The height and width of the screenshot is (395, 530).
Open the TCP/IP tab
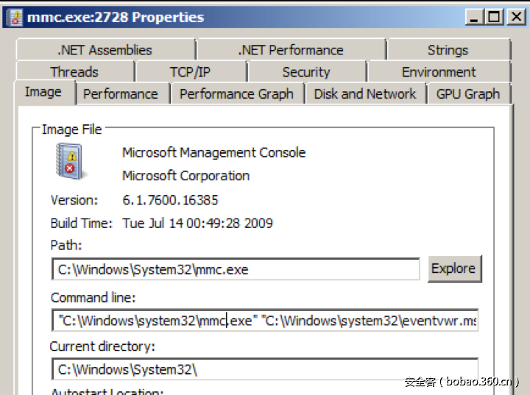pos(190,72)
